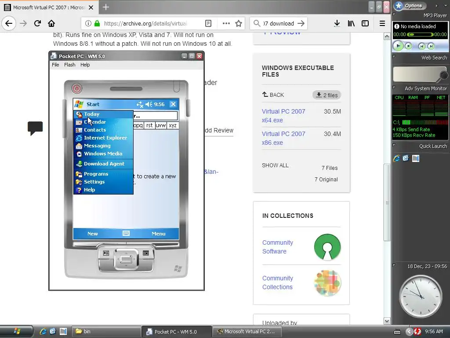Open the Community Collections link
The height and width of the screenshot is (338, 450).
point(278,283)
